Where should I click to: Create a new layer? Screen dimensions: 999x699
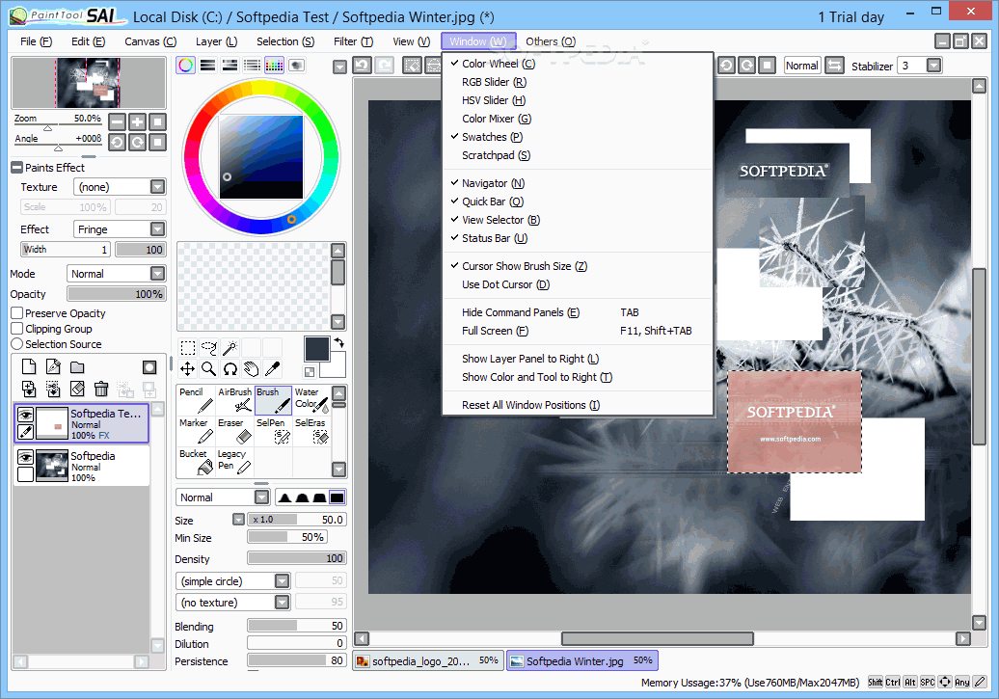[29, 367]
